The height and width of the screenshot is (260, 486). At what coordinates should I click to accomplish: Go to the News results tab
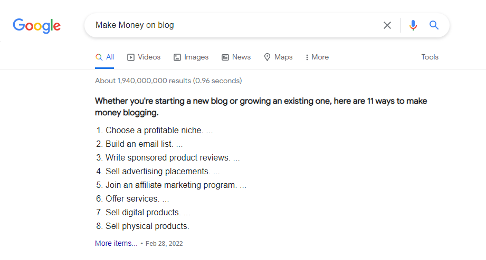[x=236, y=57]
